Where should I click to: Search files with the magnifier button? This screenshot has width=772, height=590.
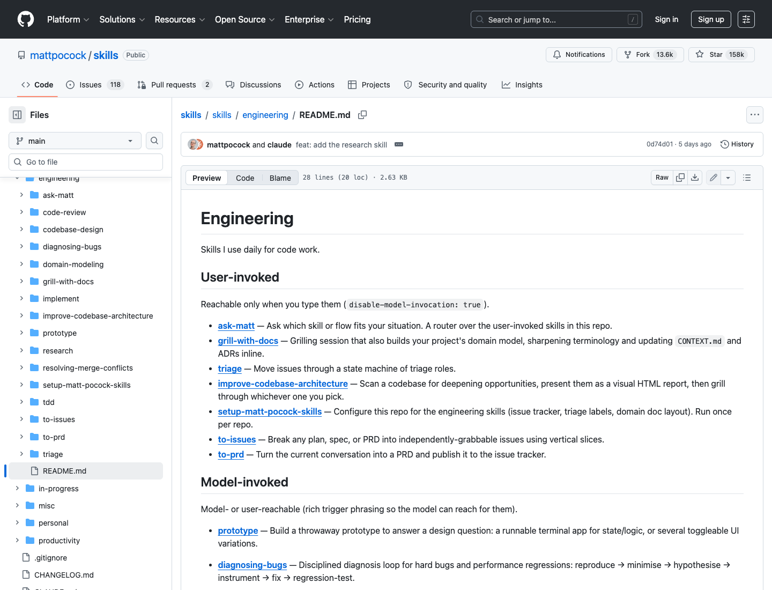(154, 141)
